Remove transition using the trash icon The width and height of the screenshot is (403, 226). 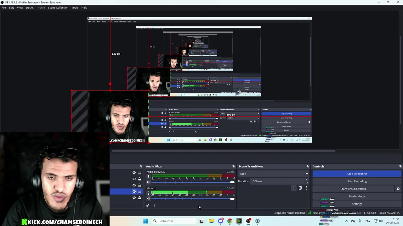(x=300, y=188)
